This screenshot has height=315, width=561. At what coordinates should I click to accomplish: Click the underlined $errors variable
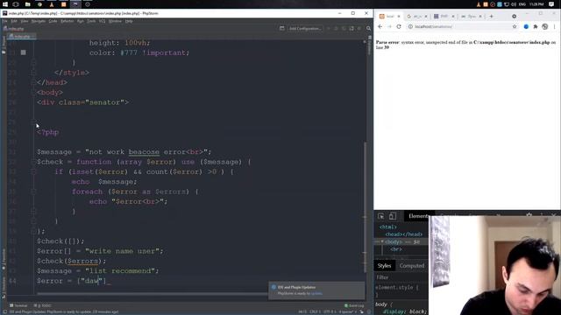(82, 261)
